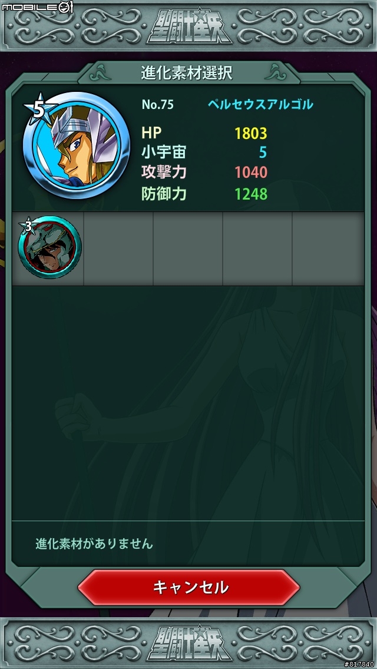Screen dimensions: 377x669
Task: Click the 3-star rank badge on material
Action: (28, 227)
